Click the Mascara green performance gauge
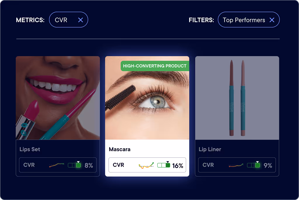 (x=164, y=165)
